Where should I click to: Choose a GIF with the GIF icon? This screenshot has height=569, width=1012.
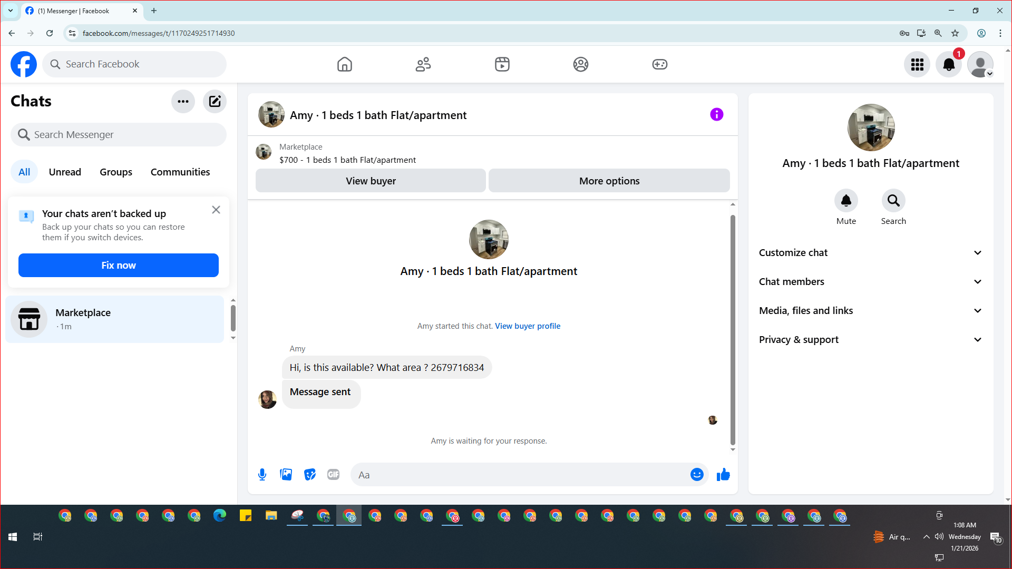coord(334,475)
